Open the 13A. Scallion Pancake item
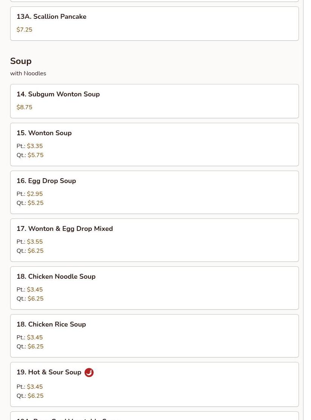This screenshot has width=311, height=420. 51,17
